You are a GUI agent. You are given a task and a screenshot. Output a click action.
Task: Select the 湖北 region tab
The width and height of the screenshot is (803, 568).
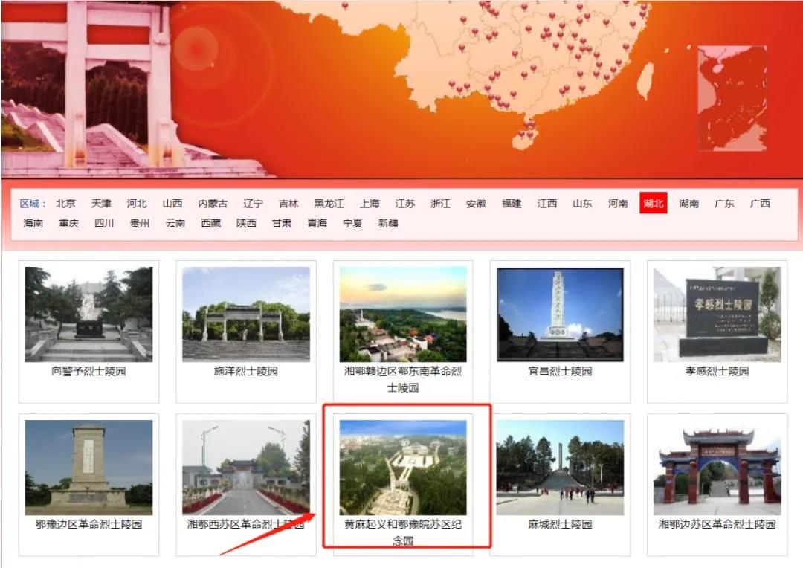[653, 203]
